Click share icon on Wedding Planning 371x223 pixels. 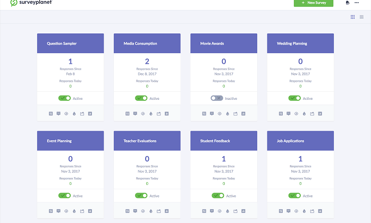[312, 114]
